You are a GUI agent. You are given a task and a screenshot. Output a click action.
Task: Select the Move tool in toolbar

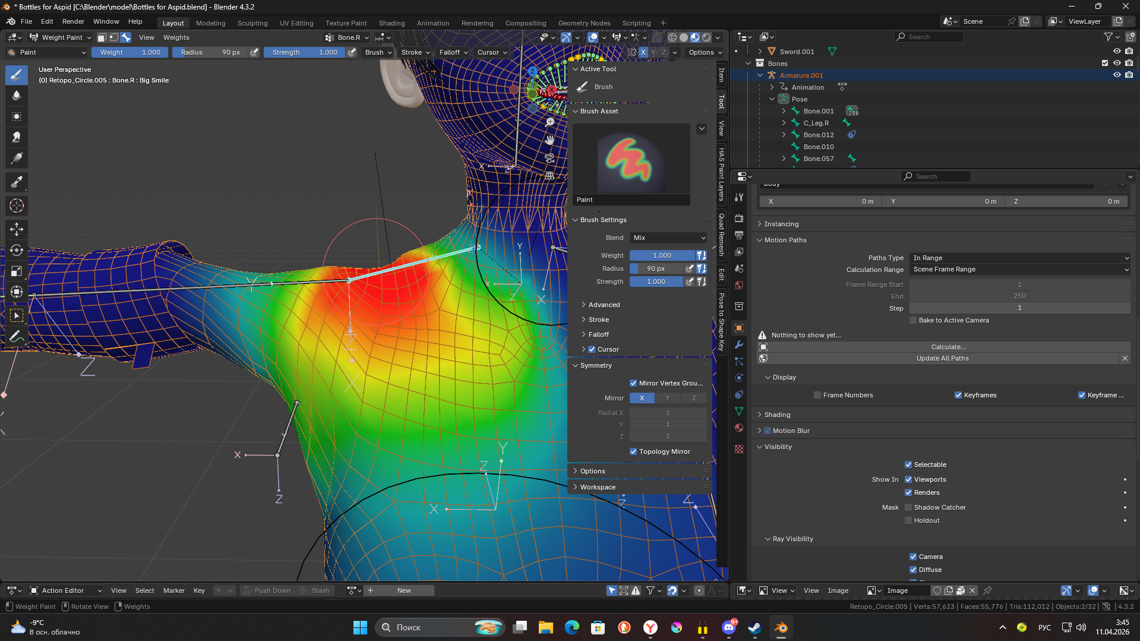click(x=17, y=229)
